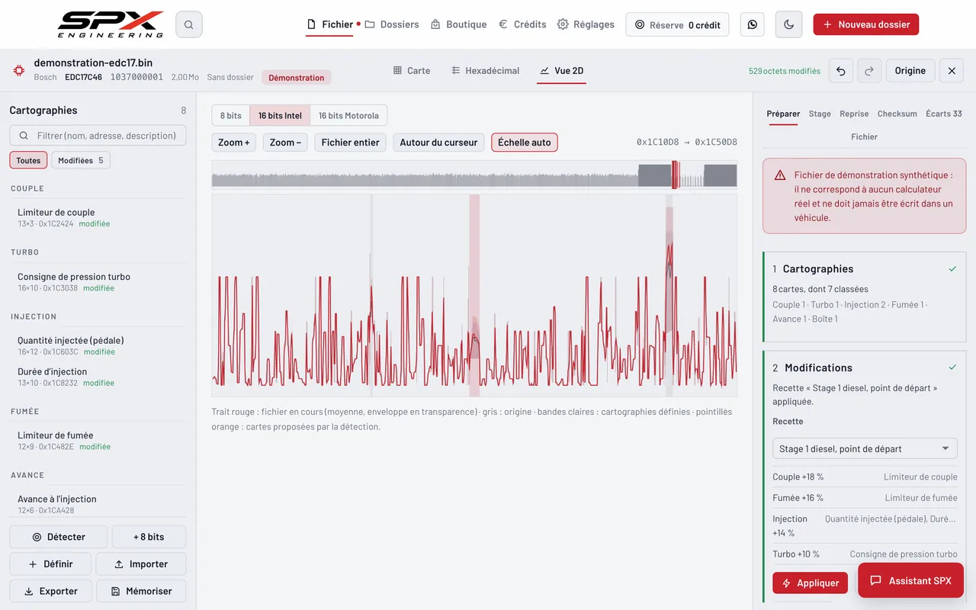Restore Origine file button

coord(910,71)
